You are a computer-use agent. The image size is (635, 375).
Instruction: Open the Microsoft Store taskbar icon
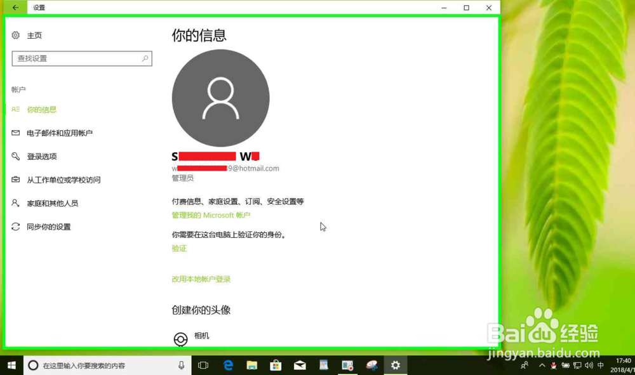276,365
